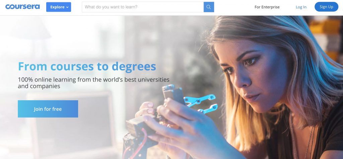Click the Sign Up button

[326, 7]
